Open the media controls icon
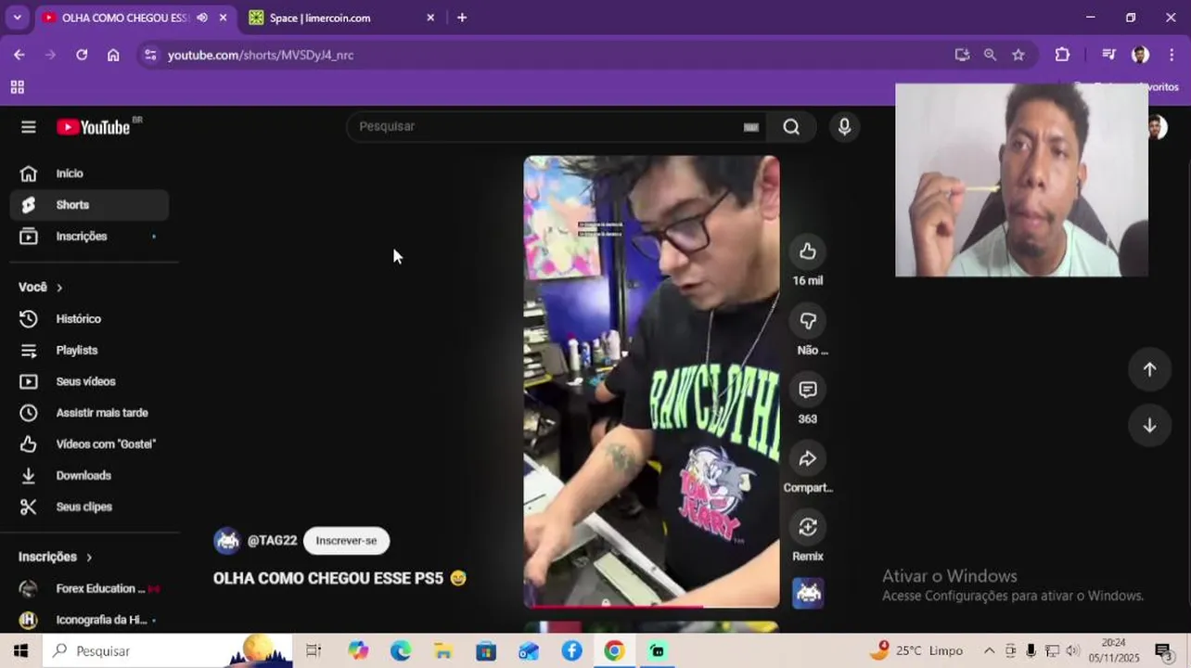 click(1108, 55)
